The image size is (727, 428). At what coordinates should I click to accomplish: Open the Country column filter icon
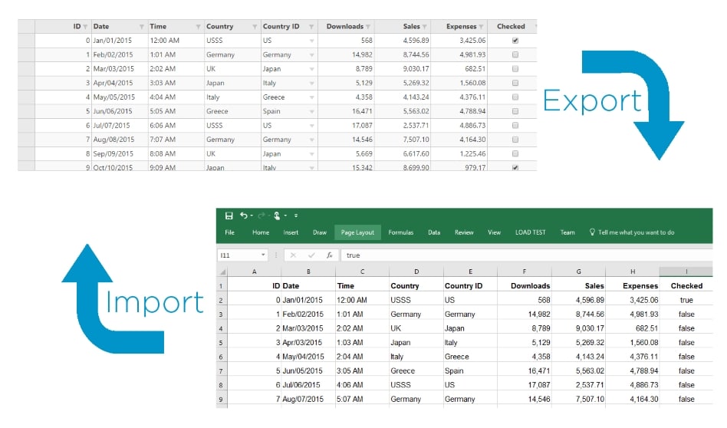[x=255, y=27]
